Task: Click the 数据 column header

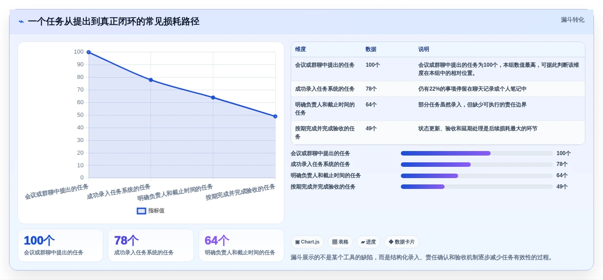Action: click(x=371, y=49)
